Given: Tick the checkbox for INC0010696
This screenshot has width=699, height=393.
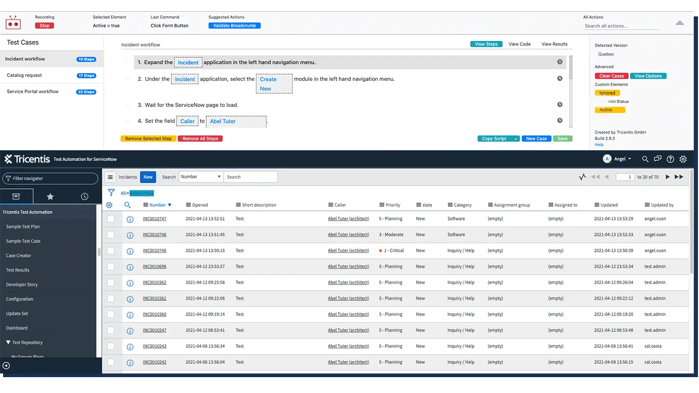Looking at the screenshot, I should click(111, 266).
